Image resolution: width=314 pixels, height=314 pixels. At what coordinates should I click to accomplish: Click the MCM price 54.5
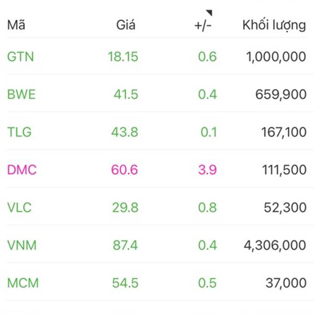pos(125,283)
